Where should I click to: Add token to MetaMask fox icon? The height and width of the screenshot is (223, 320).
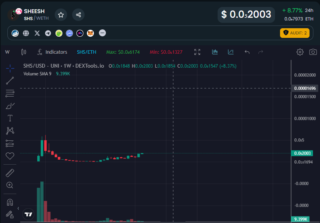tap(90, 33)
